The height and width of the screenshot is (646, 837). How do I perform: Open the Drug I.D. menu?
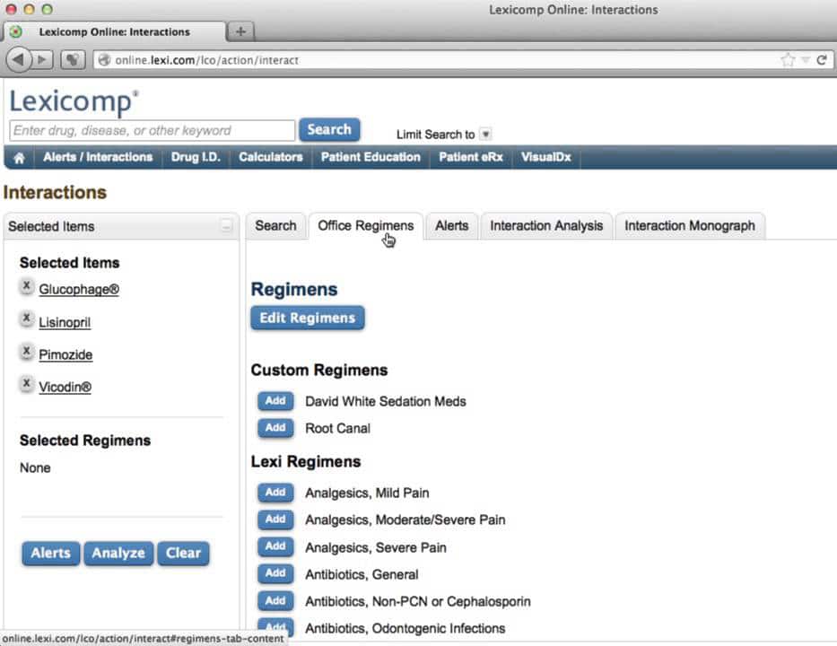coord(196,157)
